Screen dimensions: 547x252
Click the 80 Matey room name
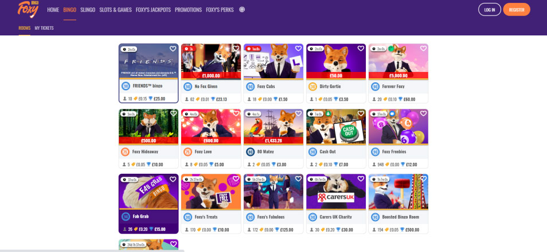(x=265, y=151)
